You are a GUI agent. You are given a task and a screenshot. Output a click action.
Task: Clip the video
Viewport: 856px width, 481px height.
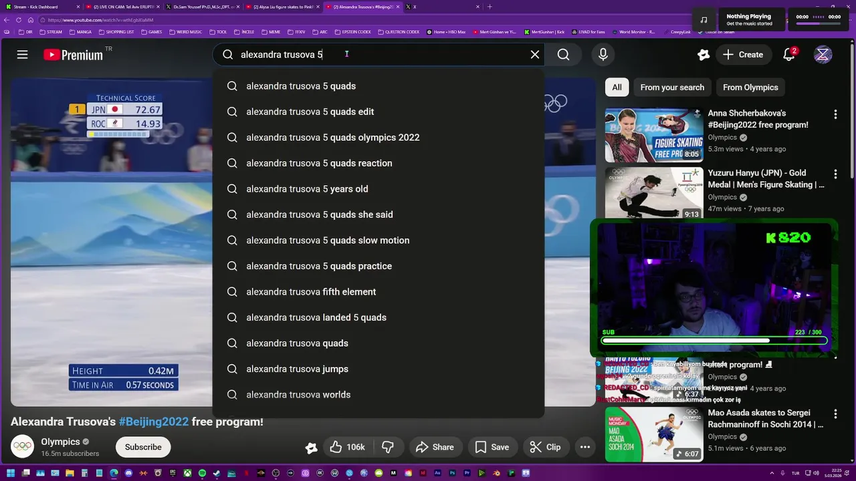click(545, 447)
